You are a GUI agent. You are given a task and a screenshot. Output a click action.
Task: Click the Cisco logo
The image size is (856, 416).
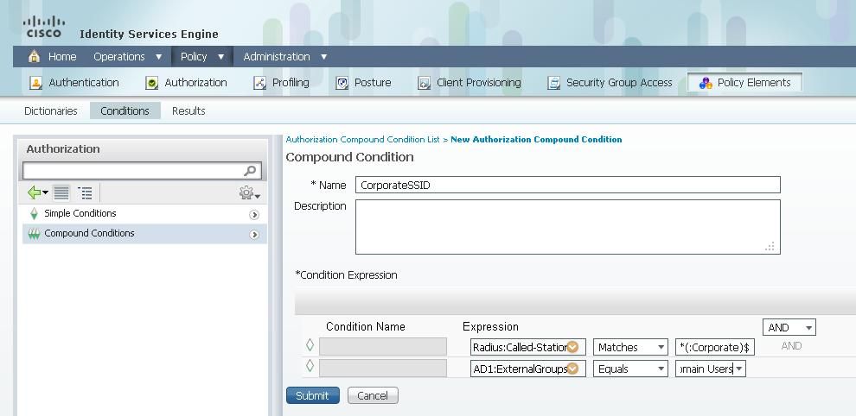[44, 27]
